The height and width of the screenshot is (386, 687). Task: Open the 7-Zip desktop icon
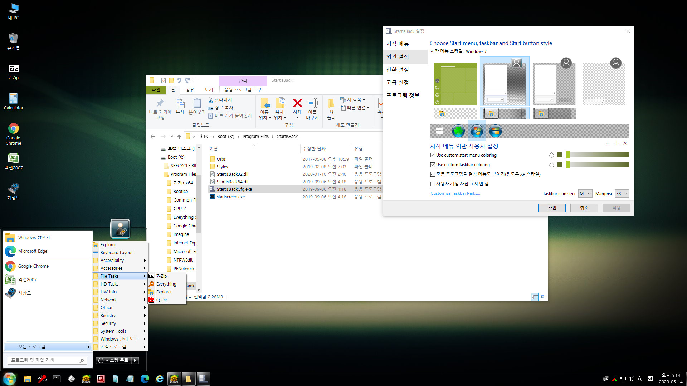14,71
